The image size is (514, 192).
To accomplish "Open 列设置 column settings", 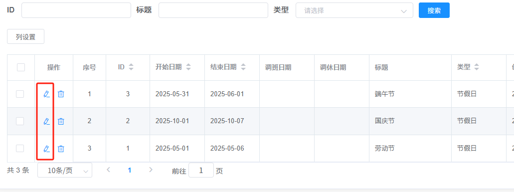I will tap(25, 37).
